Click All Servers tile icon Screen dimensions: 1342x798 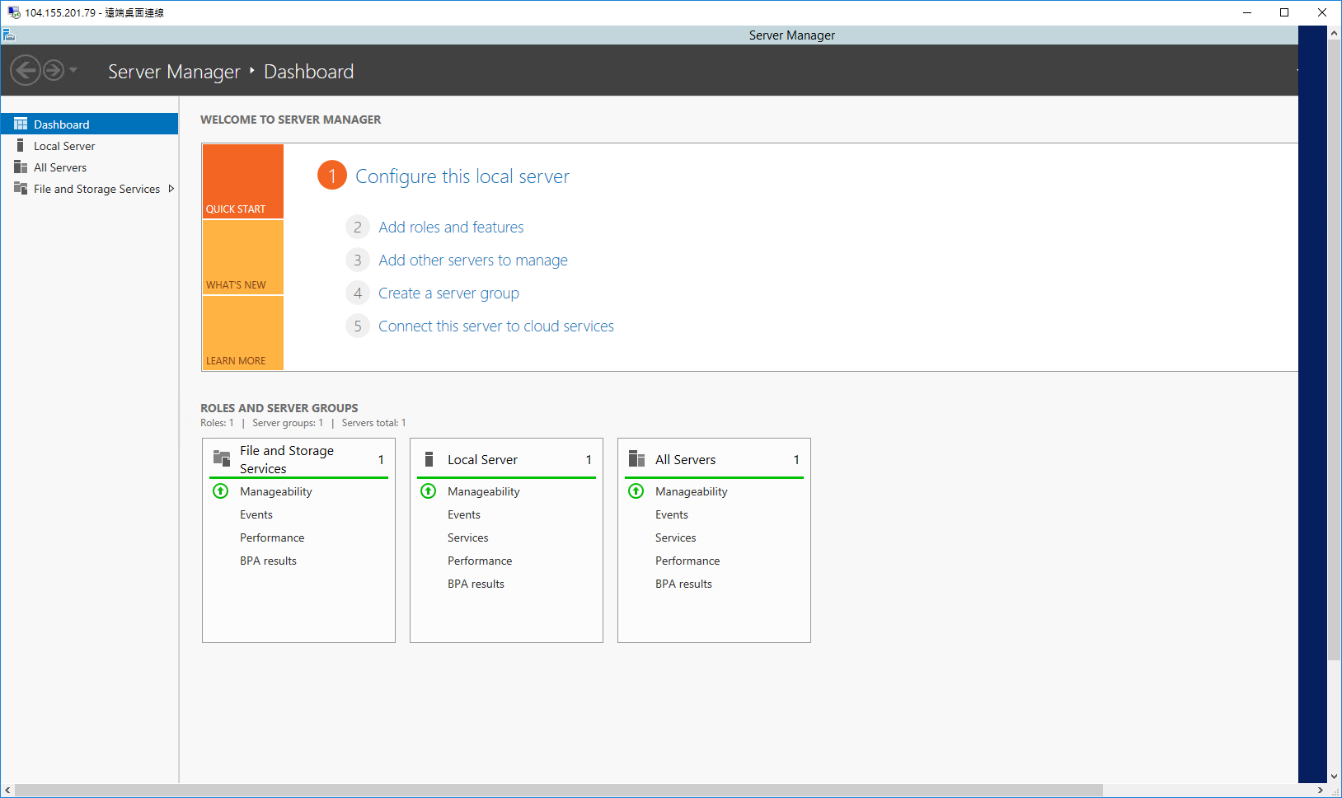click(x=636, y=458)
